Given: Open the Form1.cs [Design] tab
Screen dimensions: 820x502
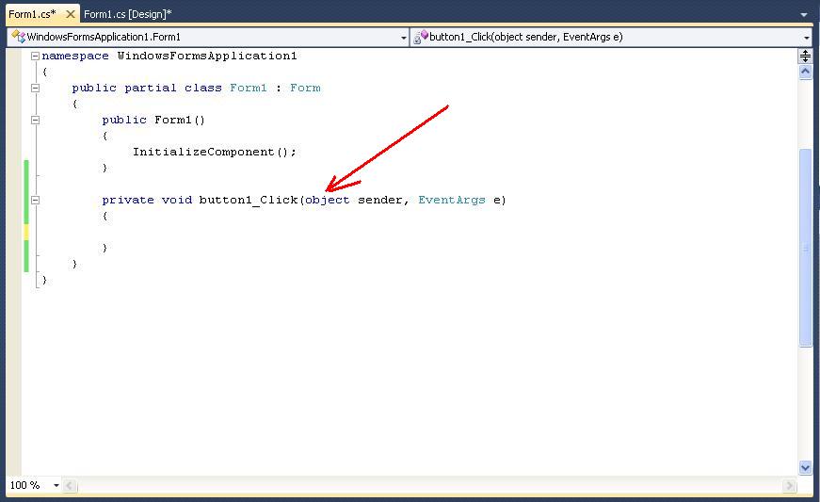Looking at the screenshot, I should pos(128,14).
